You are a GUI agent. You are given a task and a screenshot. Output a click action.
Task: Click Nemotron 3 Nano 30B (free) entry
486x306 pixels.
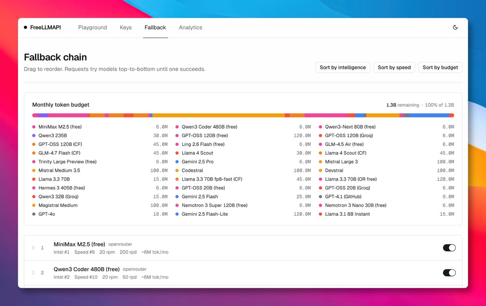(356, 205)
